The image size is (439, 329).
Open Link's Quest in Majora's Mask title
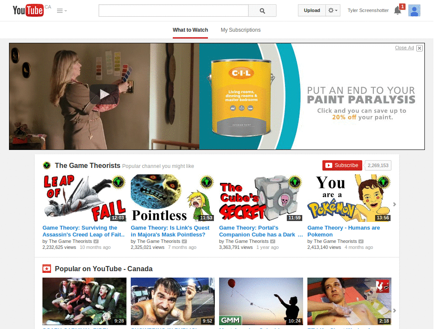pos(170,231)
